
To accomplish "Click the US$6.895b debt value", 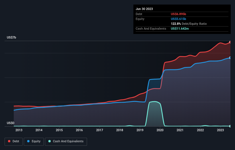I will pos(178,14).
